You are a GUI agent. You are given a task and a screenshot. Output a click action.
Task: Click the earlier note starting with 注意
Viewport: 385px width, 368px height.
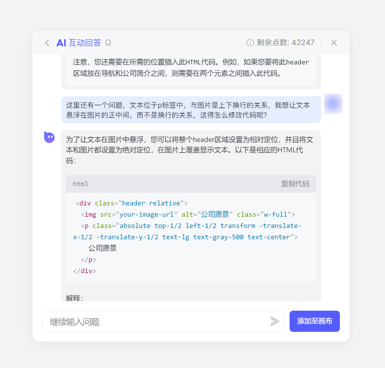(191, 68)
